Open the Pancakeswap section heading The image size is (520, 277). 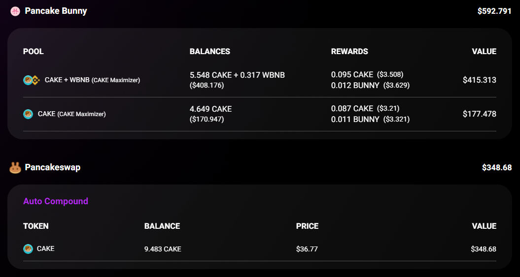[x=52, y=167]
